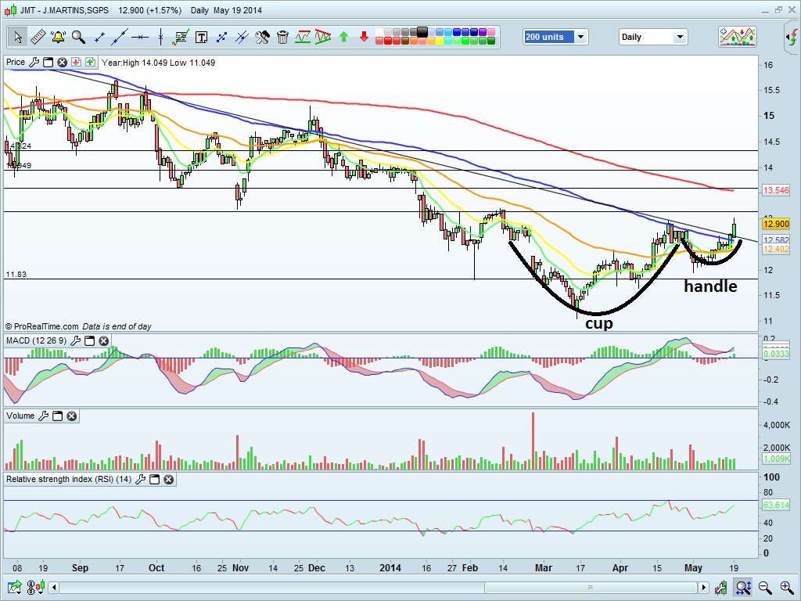Click the 12.900 current price label

pos(775,224)
